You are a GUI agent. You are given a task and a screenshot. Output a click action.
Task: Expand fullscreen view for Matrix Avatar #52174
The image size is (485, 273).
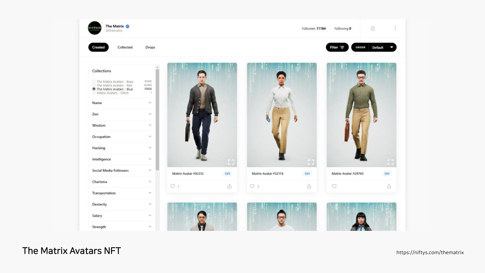click(x=311, y=162)
